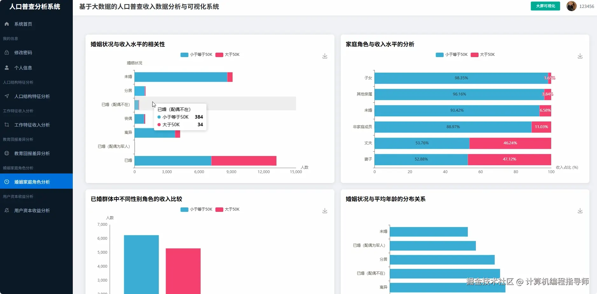
Task: Toggle 大于50K legend in 婚姻状况与收入水平 chart
Action: 227,55
